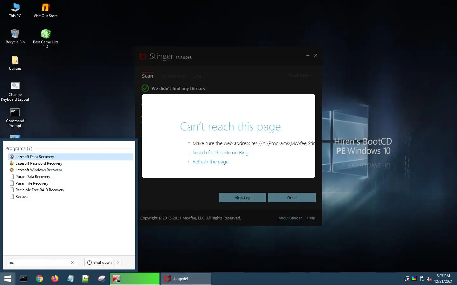
Task: Launch ReclaiMe Free RAID Recovery
Action: pyautogui.click(x=70, y=190)
